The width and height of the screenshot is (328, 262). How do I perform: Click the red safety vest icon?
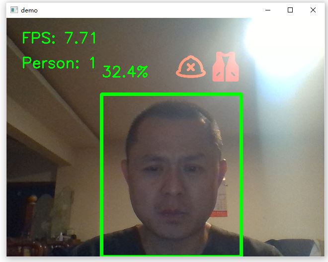pos(226,67)
